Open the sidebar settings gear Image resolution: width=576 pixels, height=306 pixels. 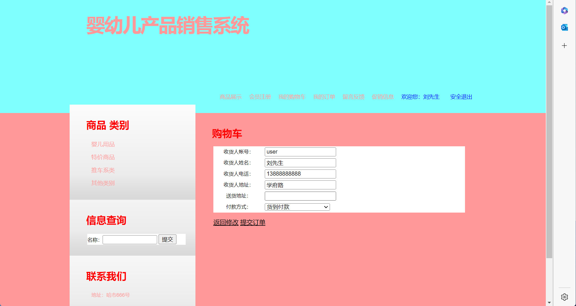pos(564,297)
